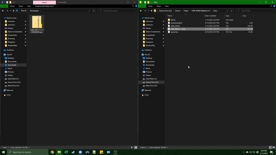Screen dimensions: 276x155
Task: Select the Extract ribbon tab in the Downloads window
Action: 44,2
